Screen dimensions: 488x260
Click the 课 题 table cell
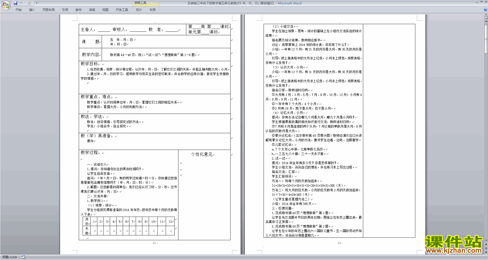[90, 42]
